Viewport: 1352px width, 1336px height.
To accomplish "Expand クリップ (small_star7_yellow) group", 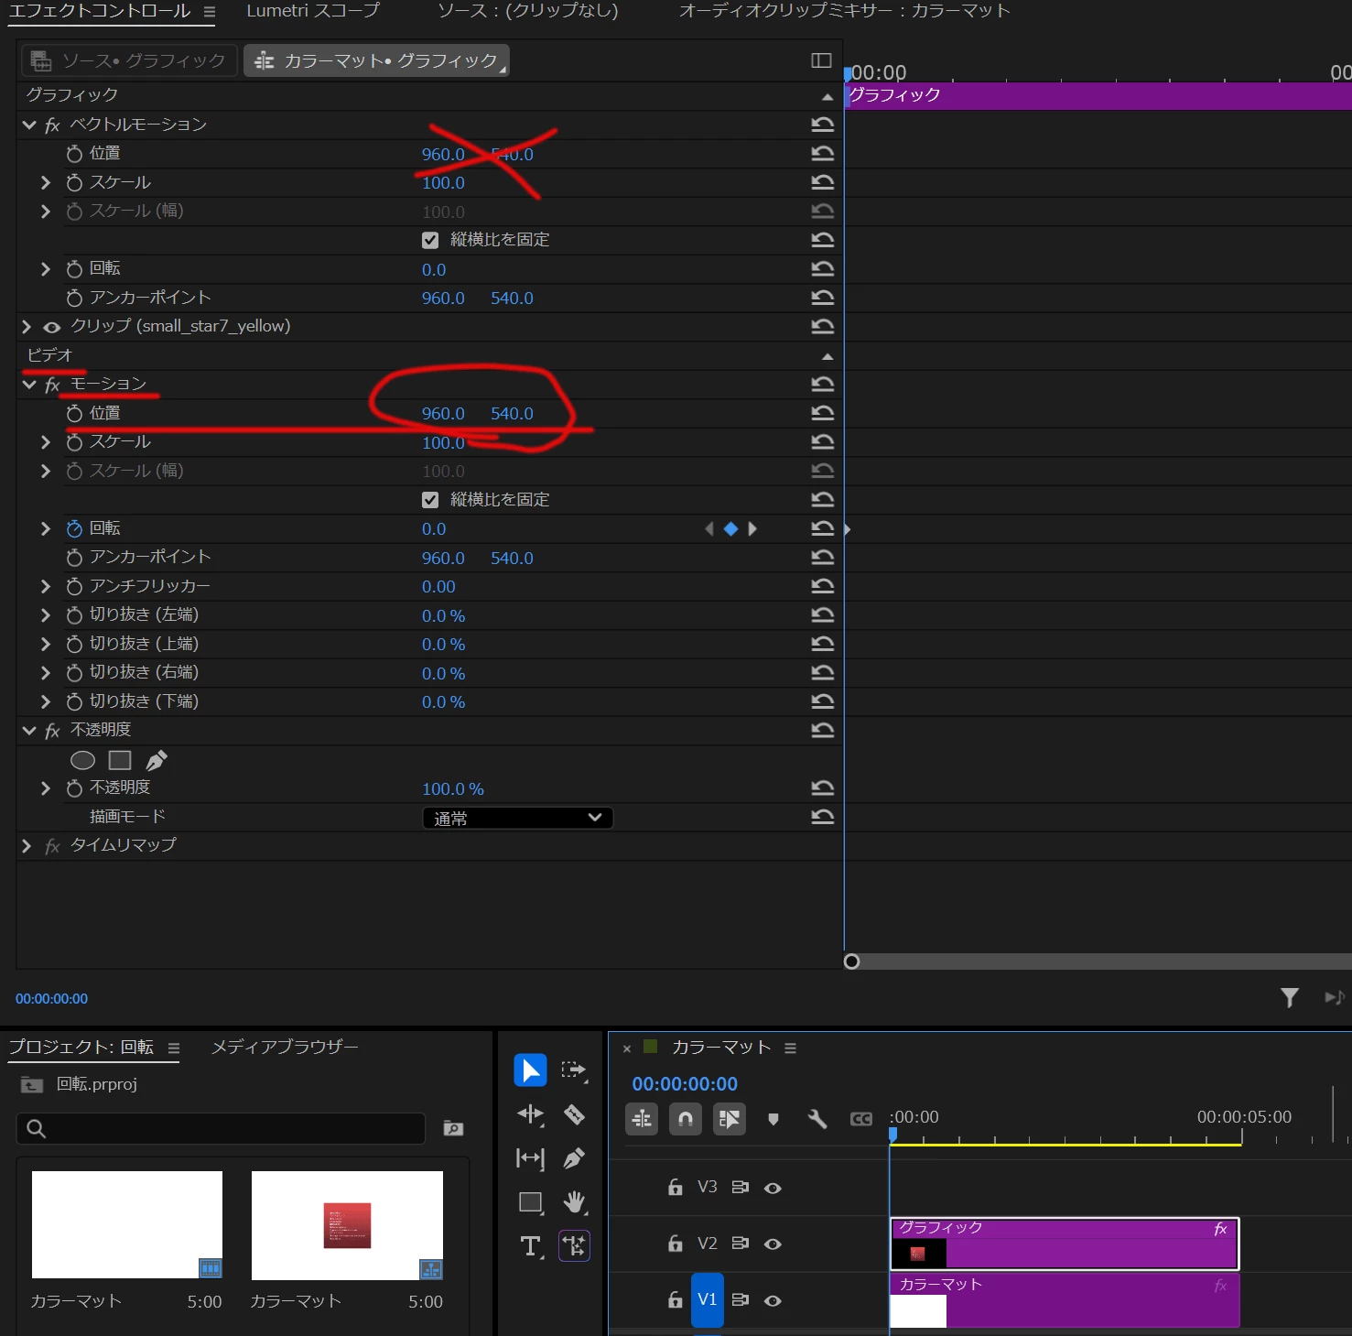I will pos(27,327).
